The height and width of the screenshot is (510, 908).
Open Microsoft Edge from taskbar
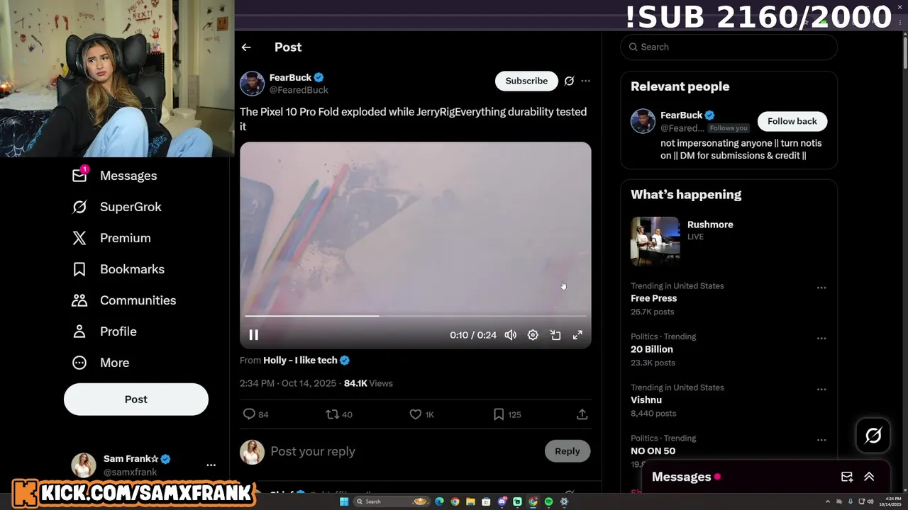coord(439,501)
